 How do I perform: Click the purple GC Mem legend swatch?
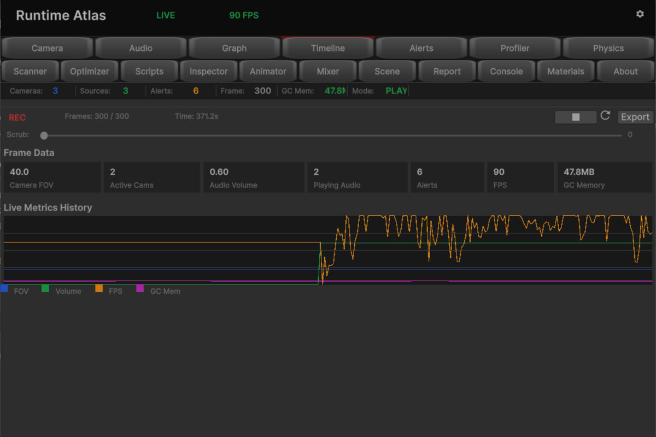tap(140, 288)
